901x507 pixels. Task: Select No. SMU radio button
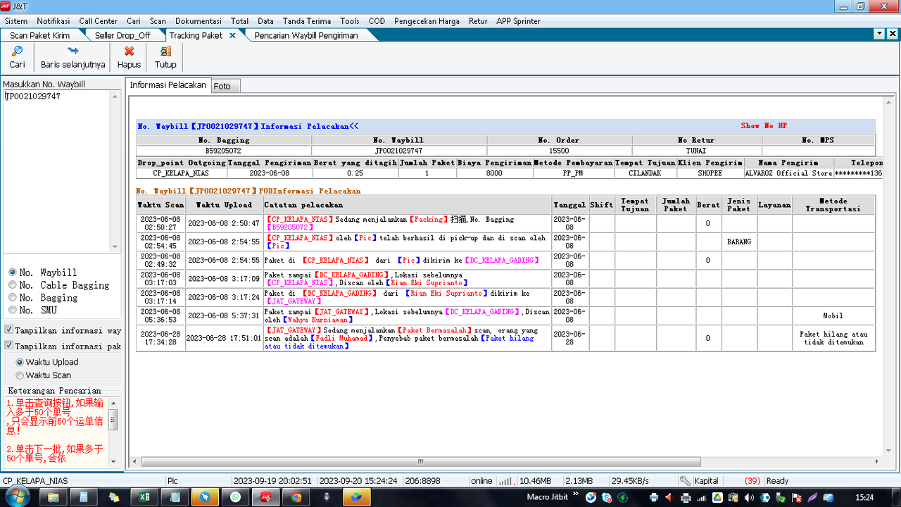click(x=12, y=311)
